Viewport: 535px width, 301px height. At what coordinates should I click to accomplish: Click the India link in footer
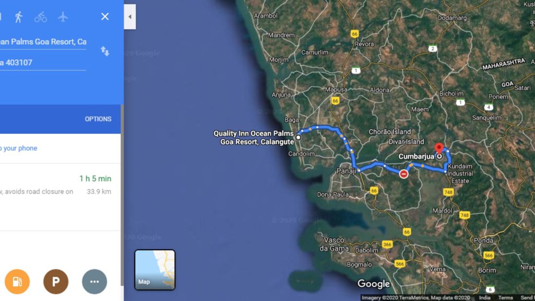click(x=485, y=297)
